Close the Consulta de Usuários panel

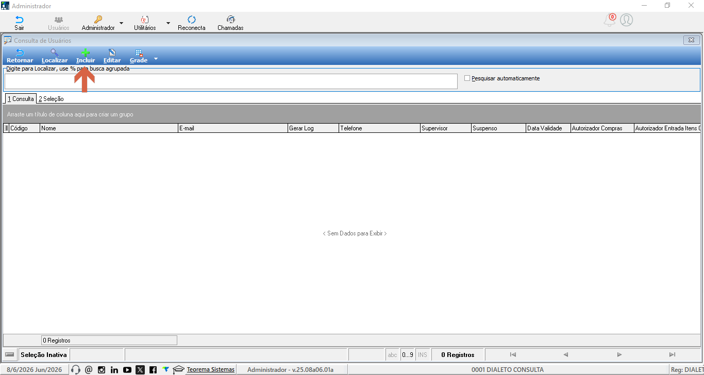[691, 40]
